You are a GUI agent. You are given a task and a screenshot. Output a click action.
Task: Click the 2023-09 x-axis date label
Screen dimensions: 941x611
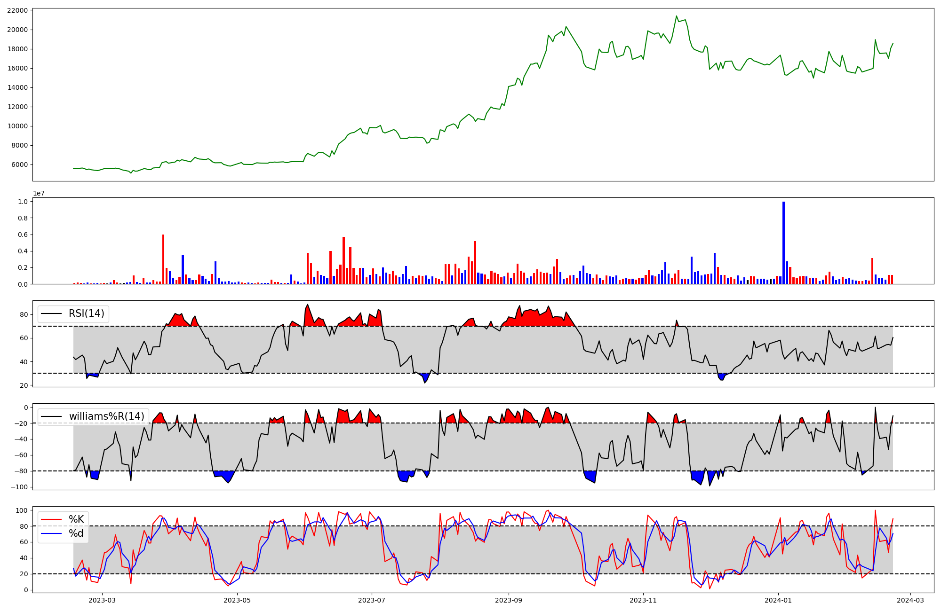pos(509,600)
